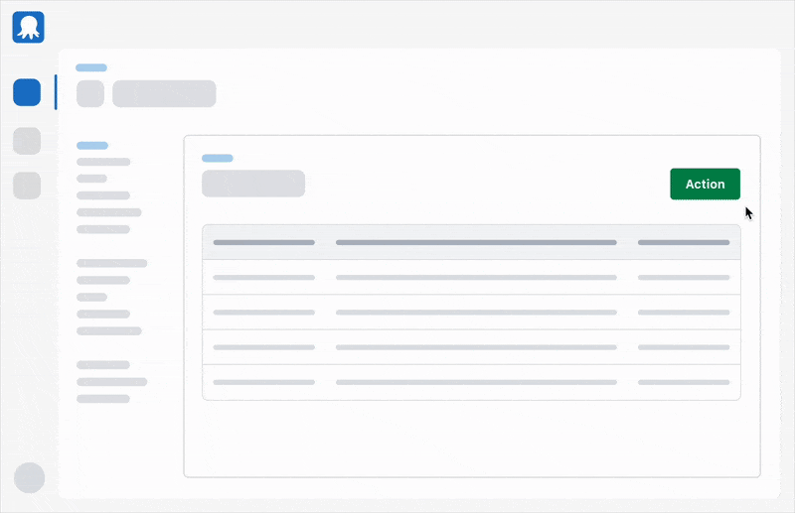
Task: Click the square placeholder icon beside page title
Action: 90,93
